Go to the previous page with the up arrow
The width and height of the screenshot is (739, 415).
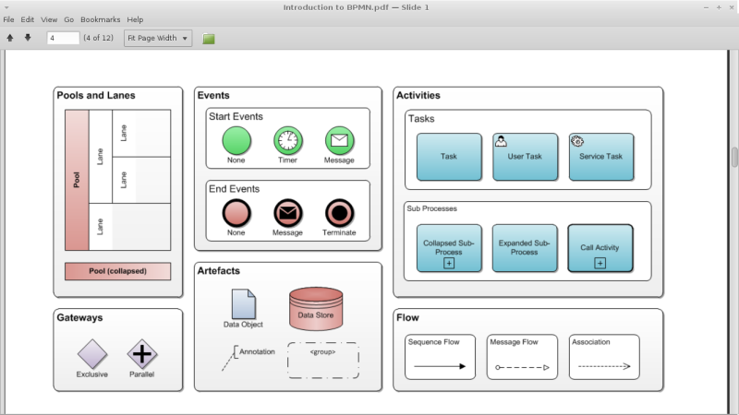pyautogui.click(x=10, y=39)
